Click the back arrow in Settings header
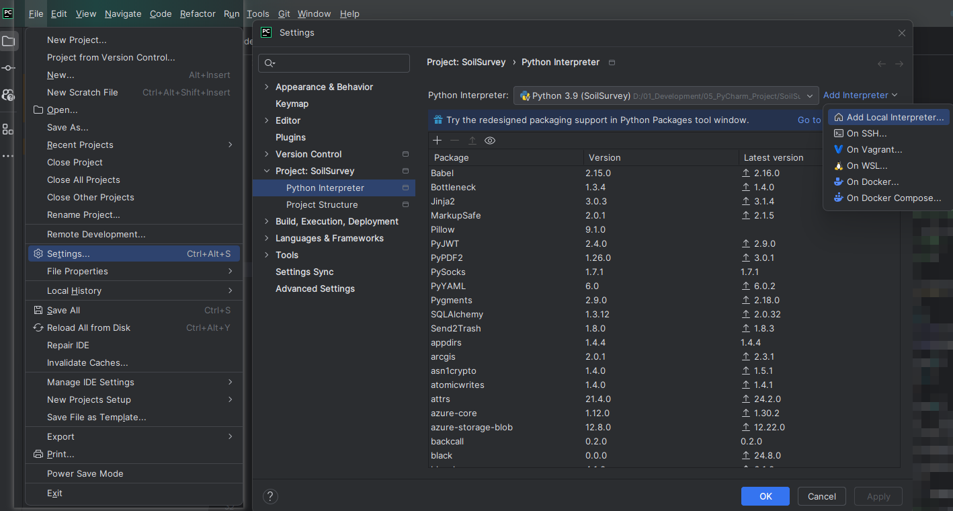The height and width of the screenshot is (511, 953). click(882, 64)
